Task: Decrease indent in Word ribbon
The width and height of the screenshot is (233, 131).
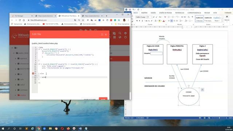Action: point(182,17)
